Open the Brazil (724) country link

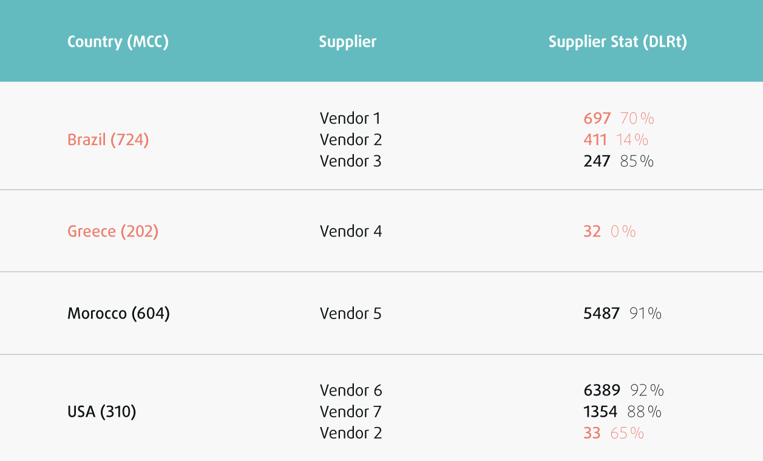pyautogui.click(x=108, y=140)
